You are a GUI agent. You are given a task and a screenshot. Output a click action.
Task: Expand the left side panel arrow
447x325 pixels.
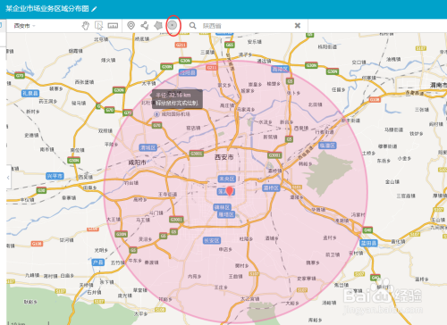click(x=8, y=178)
